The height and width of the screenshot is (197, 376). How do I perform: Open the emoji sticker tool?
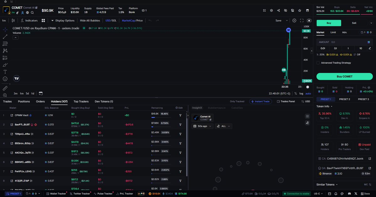(5, 79)
